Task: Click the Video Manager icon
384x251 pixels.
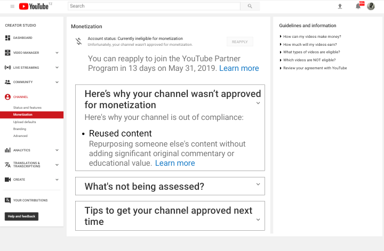Action: tap(7, 53)
